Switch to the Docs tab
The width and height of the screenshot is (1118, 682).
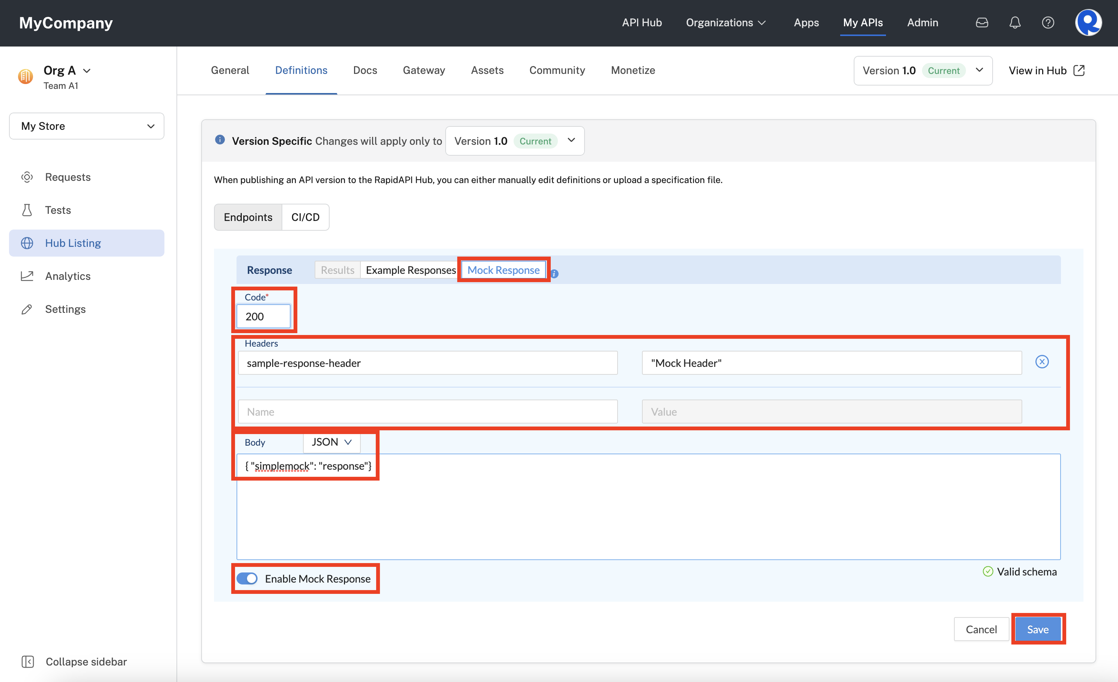[365, 70]
